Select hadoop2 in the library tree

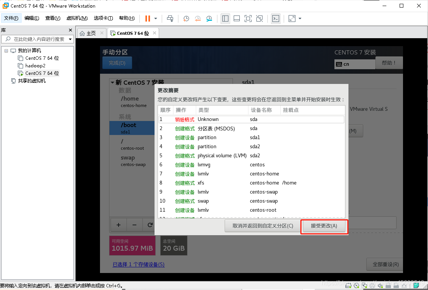35,66
